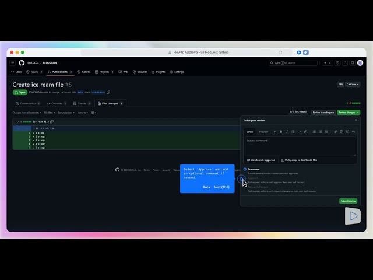Open the Code dropdown button near Edit
373x280 pixels.
tap(353, 84)
